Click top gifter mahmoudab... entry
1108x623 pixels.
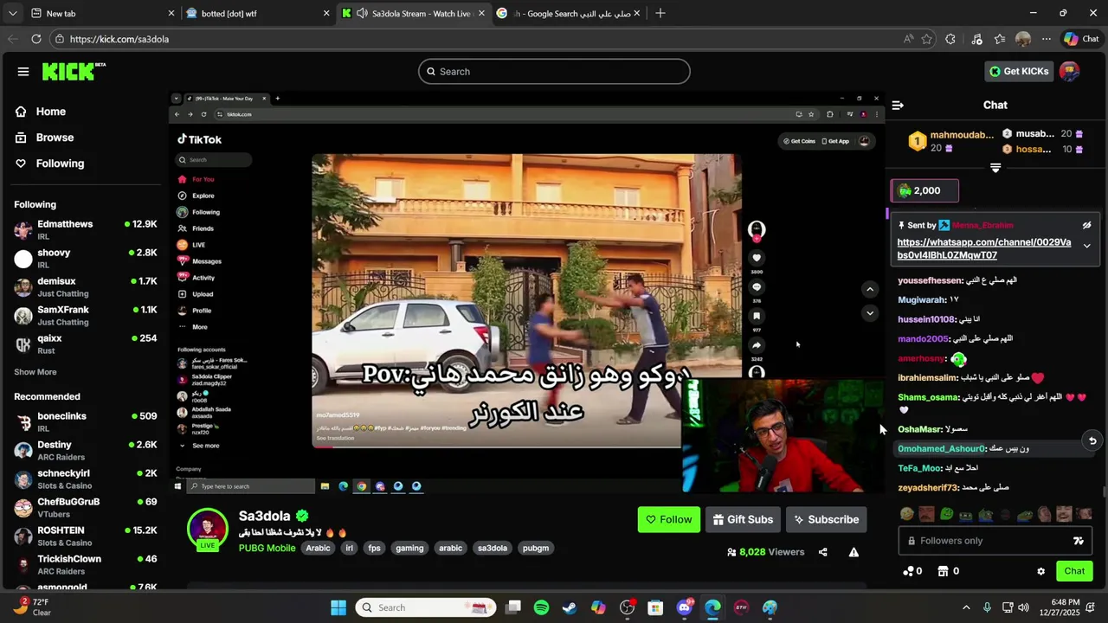pyautogui.click(x=950, y=141)
